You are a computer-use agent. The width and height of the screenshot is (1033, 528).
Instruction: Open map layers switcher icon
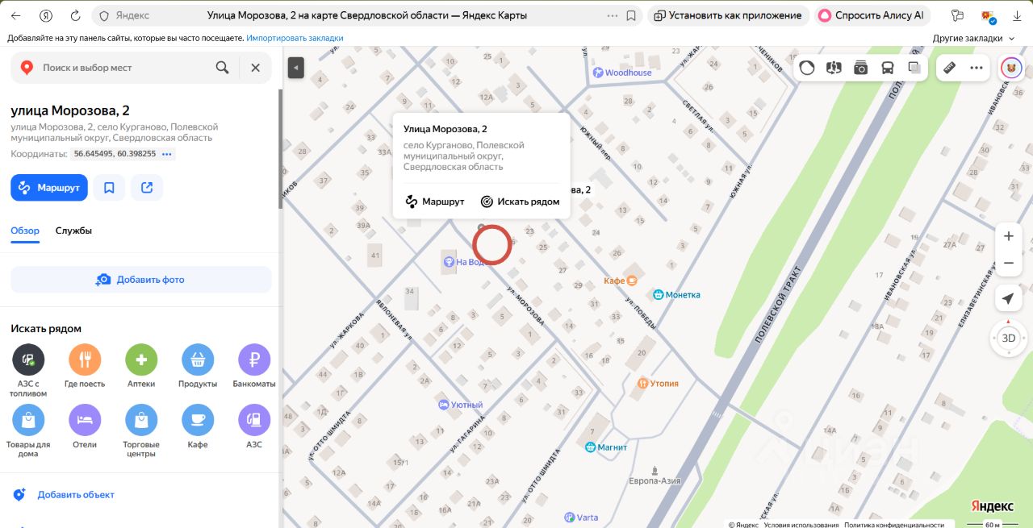point(914,68)
